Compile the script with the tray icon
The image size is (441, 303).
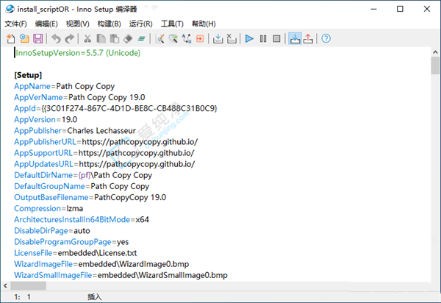pyautogui.click(x=218, y=38)
